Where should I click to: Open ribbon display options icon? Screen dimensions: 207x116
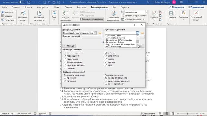181,2
